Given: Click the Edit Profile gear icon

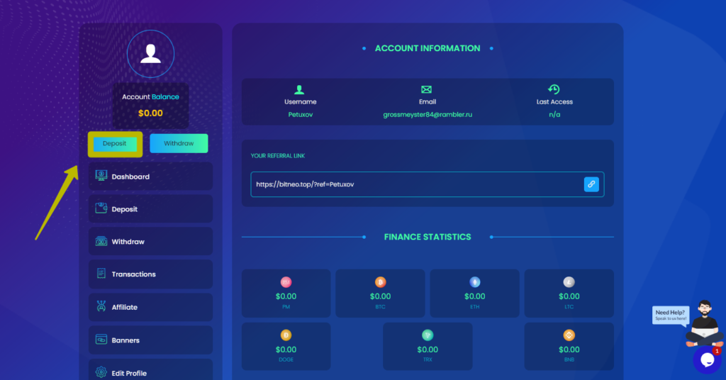Looking at the screenshot, I should pos(101,372).
